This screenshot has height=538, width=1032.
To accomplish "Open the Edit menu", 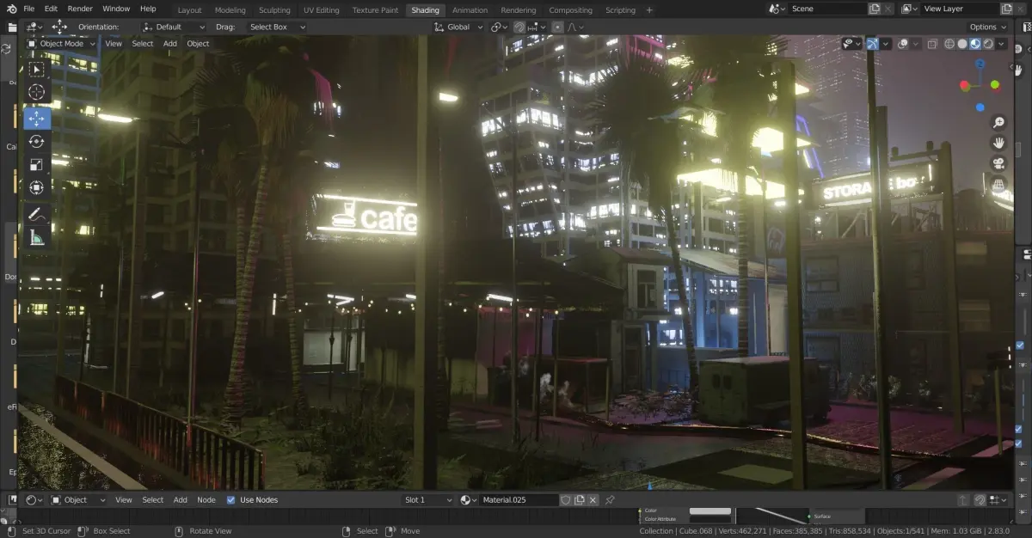I will [x=51, y=9].
